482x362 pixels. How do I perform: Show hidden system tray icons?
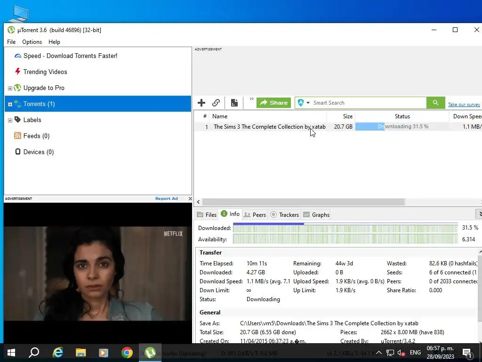(x=379, y=353)
